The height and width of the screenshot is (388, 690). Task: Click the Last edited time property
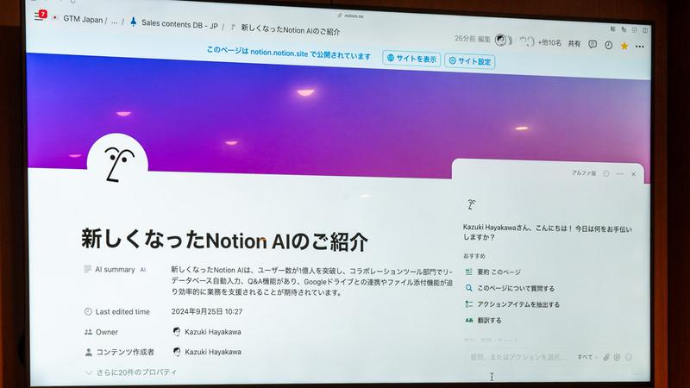pos(117,312)
